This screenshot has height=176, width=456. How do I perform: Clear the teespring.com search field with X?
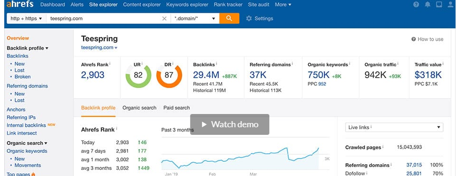(x=164, y=18)
